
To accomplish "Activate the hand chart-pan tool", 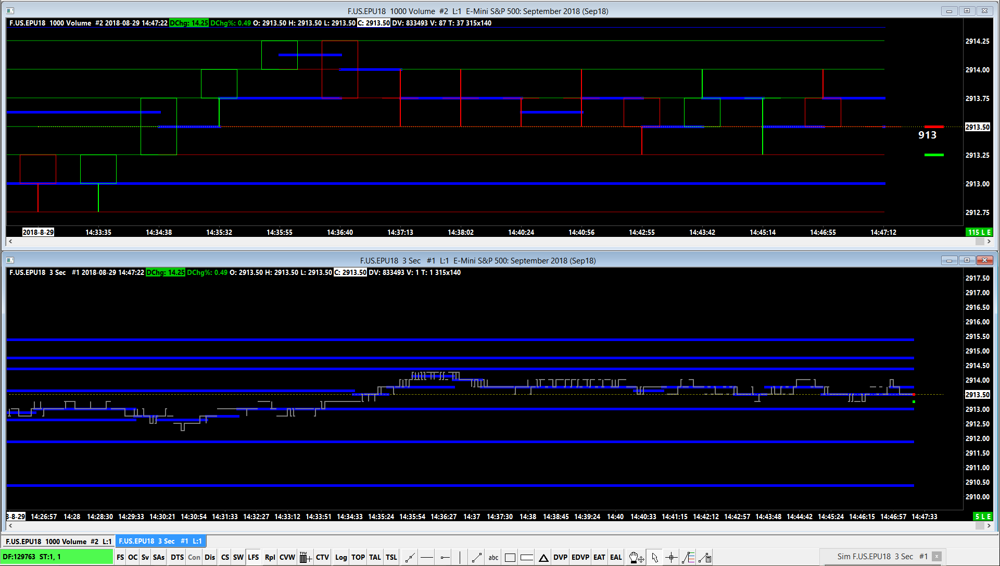I will point(636,558).
